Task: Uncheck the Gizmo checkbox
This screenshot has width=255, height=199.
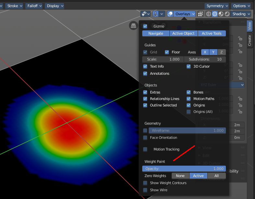Action: click(145, 26)
